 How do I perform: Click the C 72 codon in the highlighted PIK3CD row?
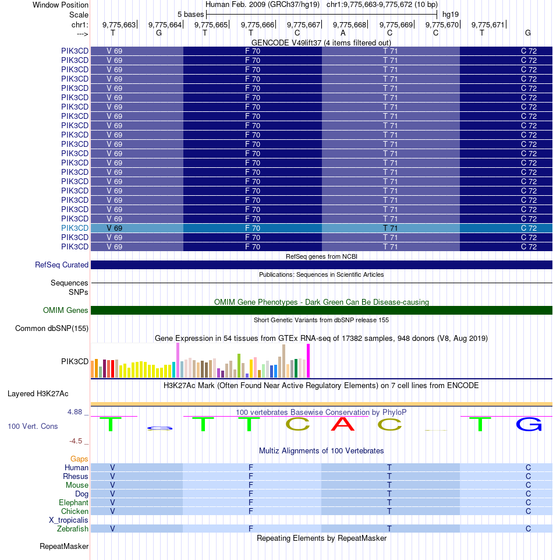(529, 228)
